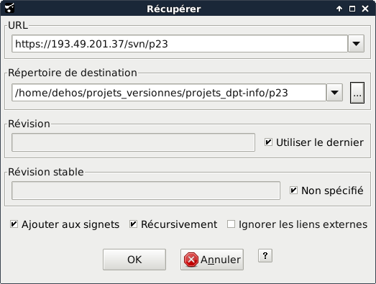Uncheck the Utiliser le dernier checkbox

268,142
